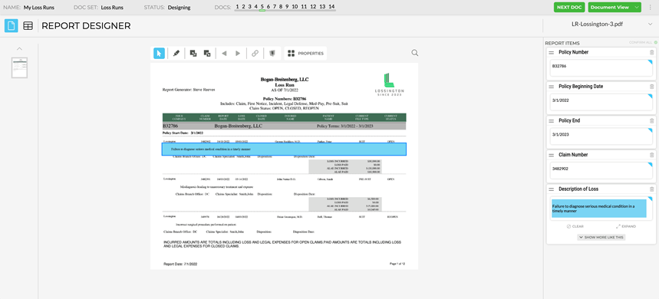659x299 pixels.
Task: Delete the Claim Number report item
Action: coord(651,155)
